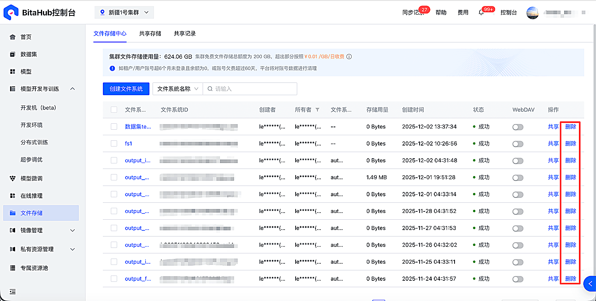
Task: Open 分布式训练 in the sidebar
Action: tap(34, 142)
